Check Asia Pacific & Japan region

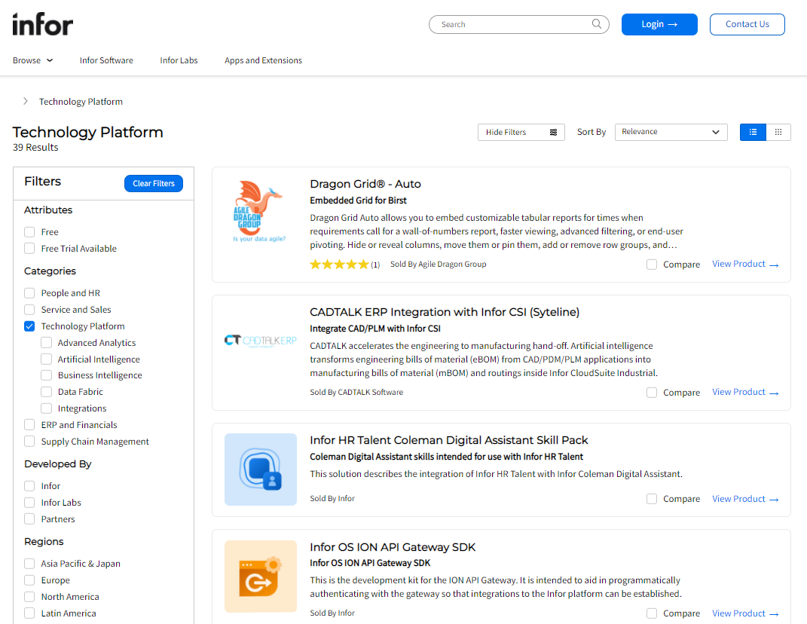point(29,564)
